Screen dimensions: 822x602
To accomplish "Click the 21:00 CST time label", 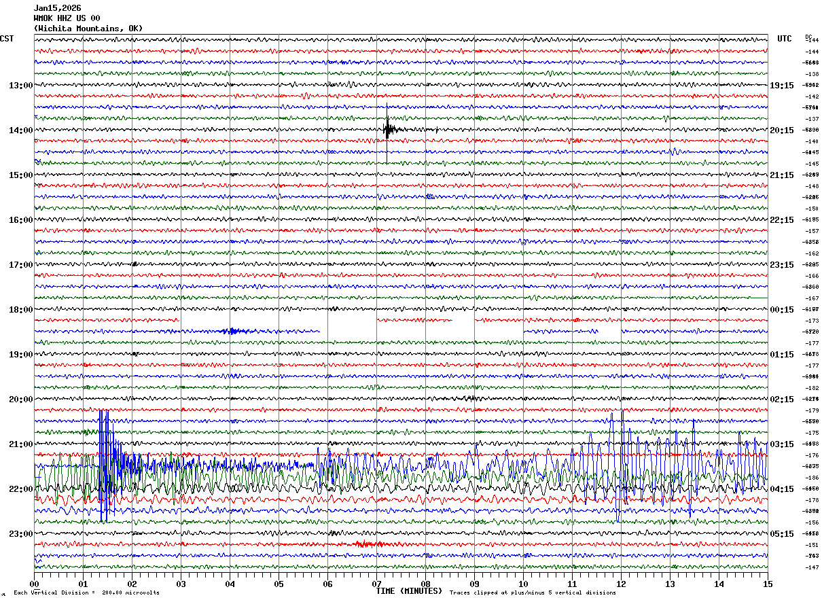I will [x=20, y=444].
